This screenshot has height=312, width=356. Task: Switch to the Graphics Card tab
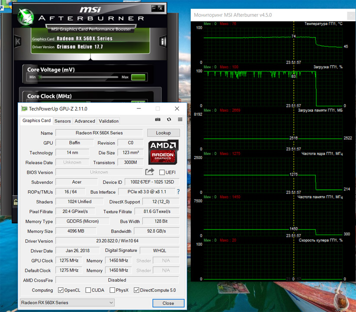click(37, 120)
